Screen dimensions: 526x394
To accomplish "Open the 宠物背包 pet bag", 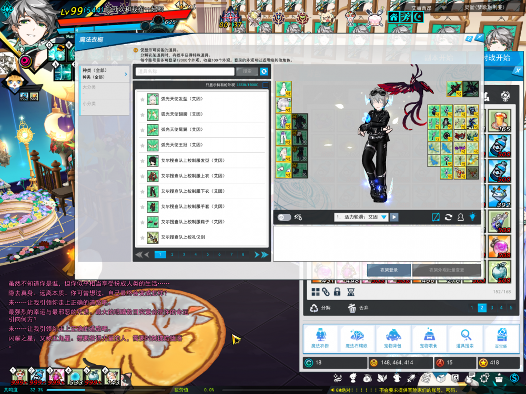I will point(392,338).
